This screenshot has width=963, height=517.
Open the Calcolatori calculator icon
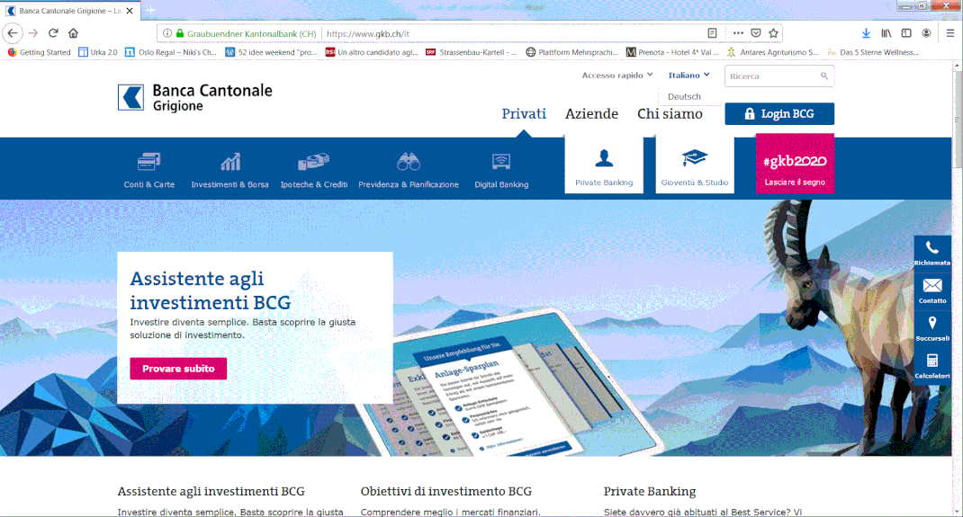pos(932,361)
